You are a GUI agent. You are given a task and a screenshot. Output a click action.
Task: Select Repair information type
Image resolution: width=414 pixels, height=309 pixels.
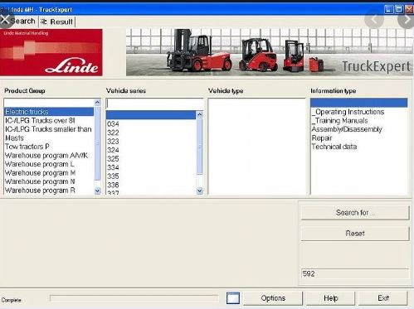pyautogui.click(x=358, y=138)
